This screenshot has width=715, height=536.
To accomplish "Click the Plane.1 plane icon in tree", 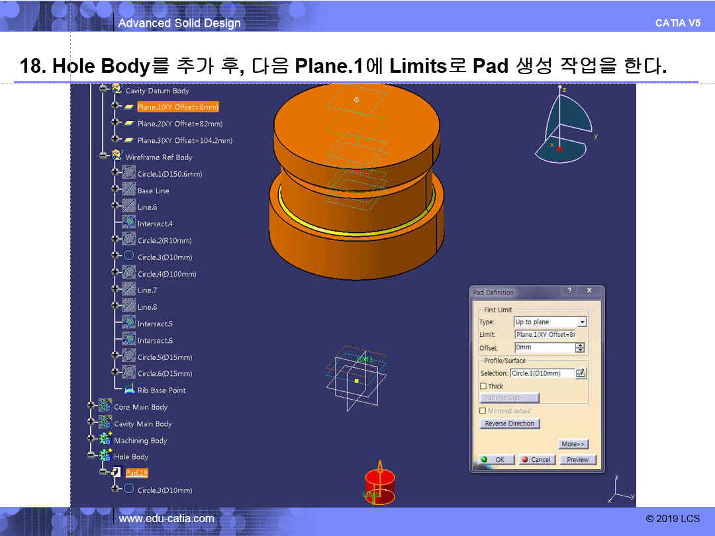I will coord(128,107).
